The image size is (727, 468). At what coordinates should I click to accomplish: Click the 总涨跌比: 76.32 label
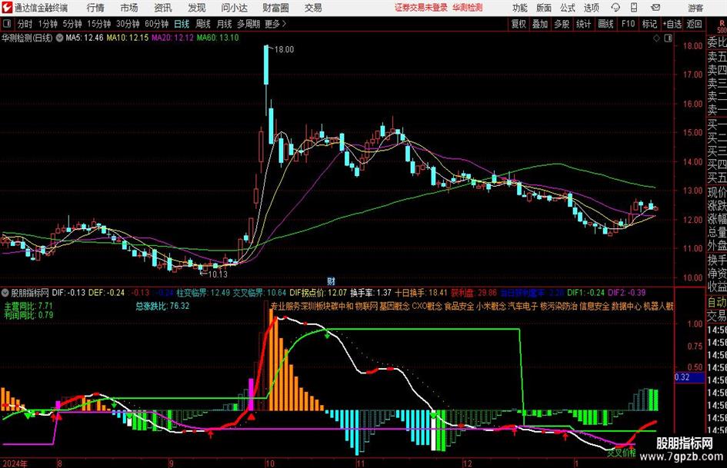click(x=162, y=306)
